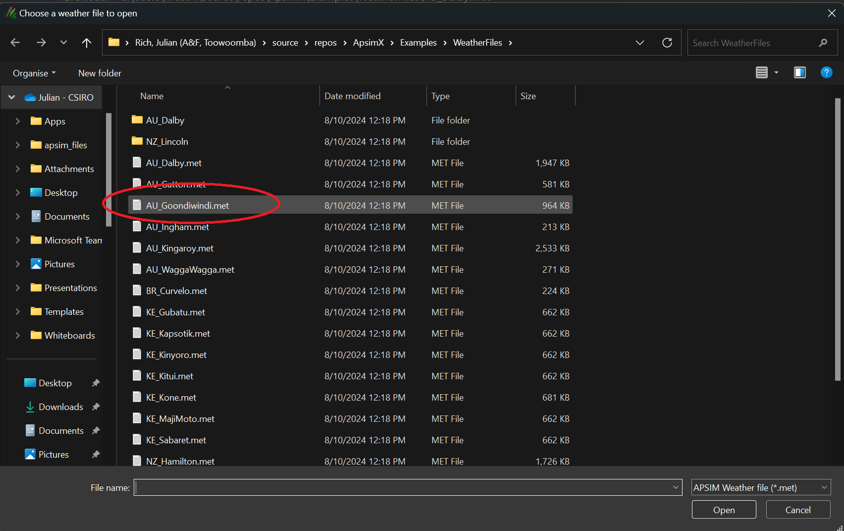Select the KE_Kitui.met file icon
Viewport: 844px width, 531px height.
pyautogui.click(x=137, y=376)
